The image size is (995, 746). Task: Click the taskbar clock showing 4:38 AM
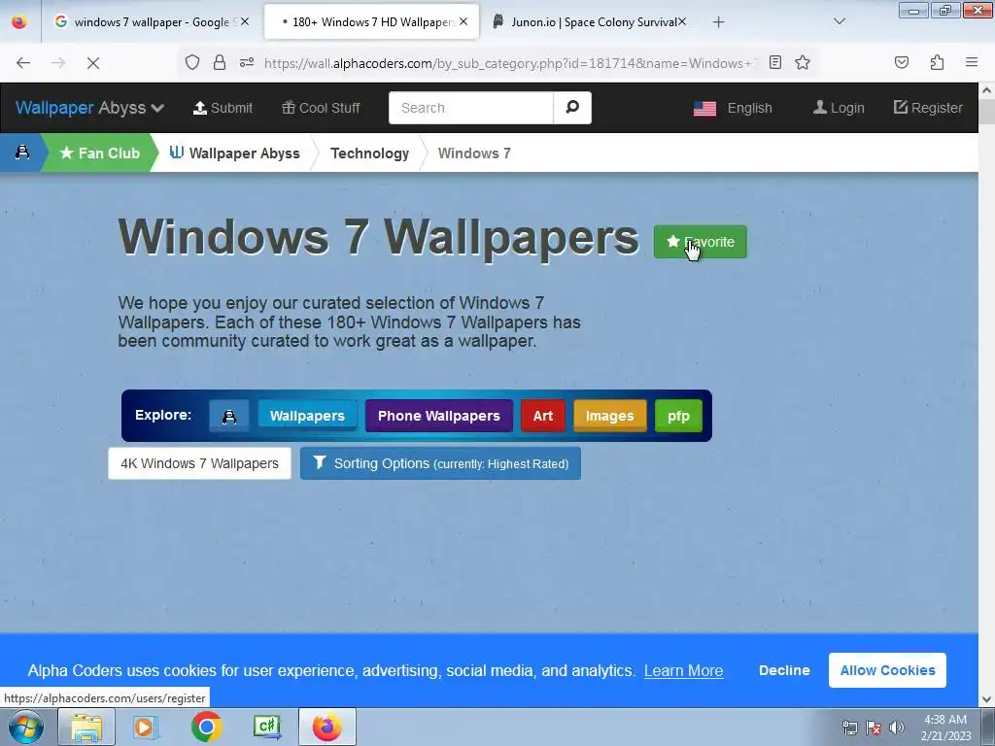(x=945, y=728)
